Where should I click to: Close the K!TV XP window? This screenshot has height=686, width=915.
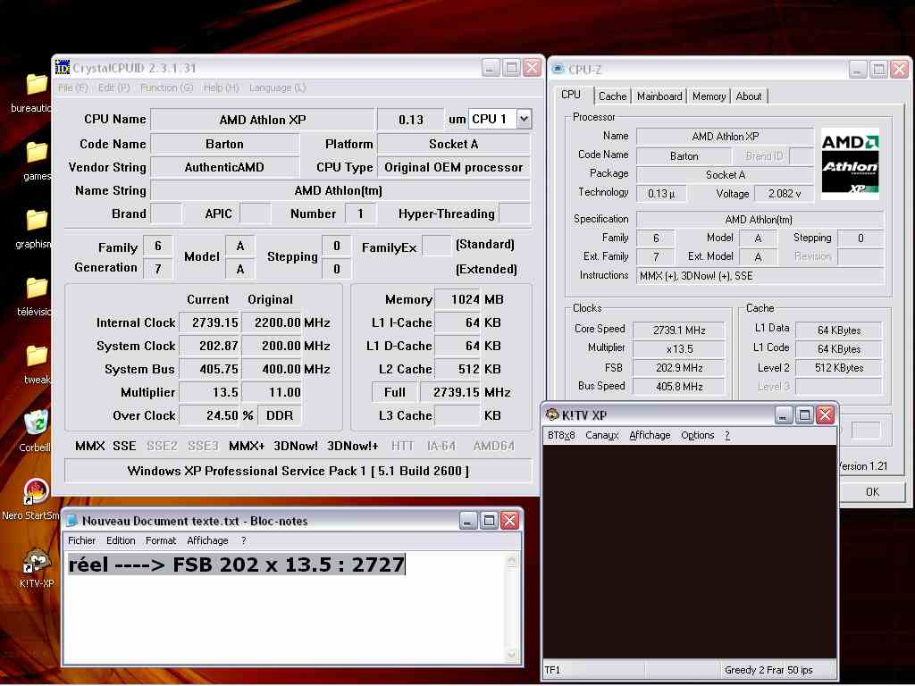point(825,415)
